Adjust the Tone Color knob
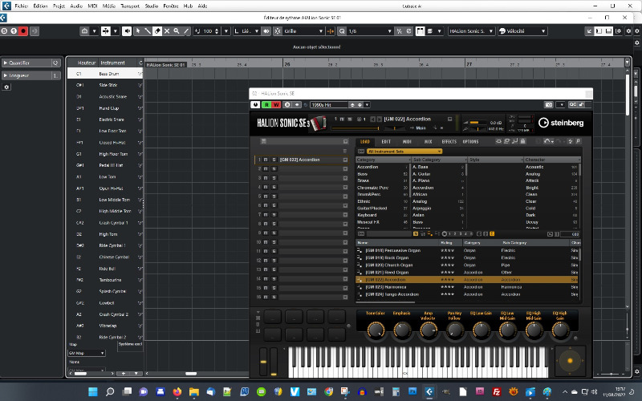This screenshot has height=401, width=642. tap(374, 330)
